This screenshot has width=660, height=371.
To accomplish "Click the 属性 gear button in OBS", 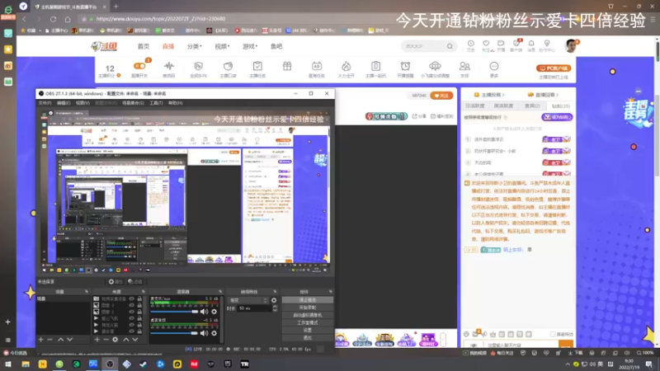I will tap(115, 282).
